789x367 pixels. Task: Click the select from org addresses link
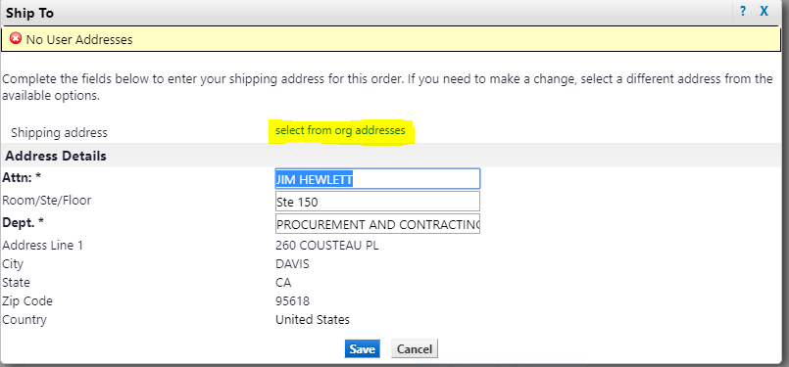[340, 130]
